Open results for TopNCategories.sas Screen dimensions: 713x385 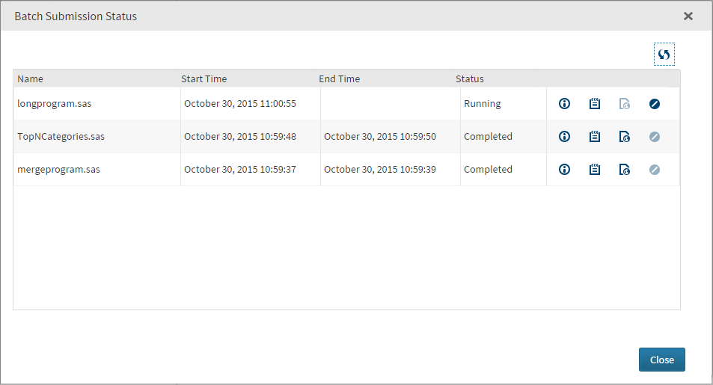pyautogui.click(x=625, y=137)
